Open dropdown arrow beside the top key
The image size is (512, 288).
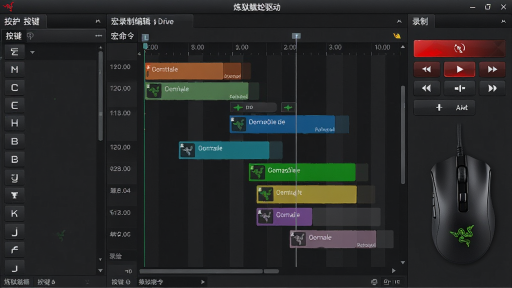pyautogui.click(x=32, y=52)
